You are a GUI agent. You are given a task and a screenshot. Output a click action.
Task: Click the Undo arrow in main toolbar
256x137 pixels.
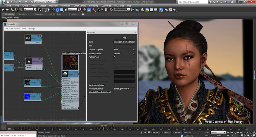point(3,10)
